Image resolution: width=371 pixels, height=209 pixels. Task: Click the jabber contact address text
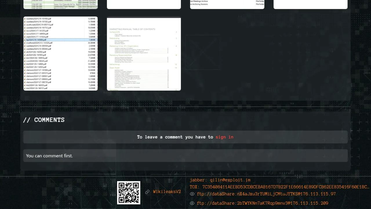coord(220,180)
